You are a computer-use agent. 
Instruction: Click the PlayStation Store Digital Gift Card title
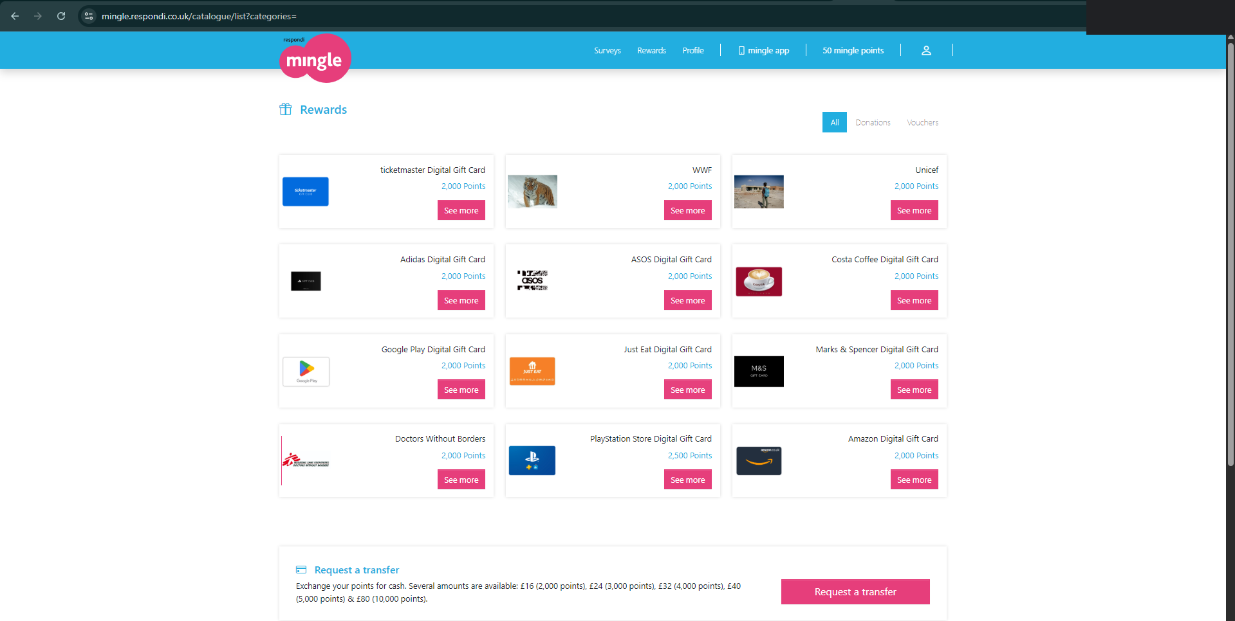click(651, 438)
